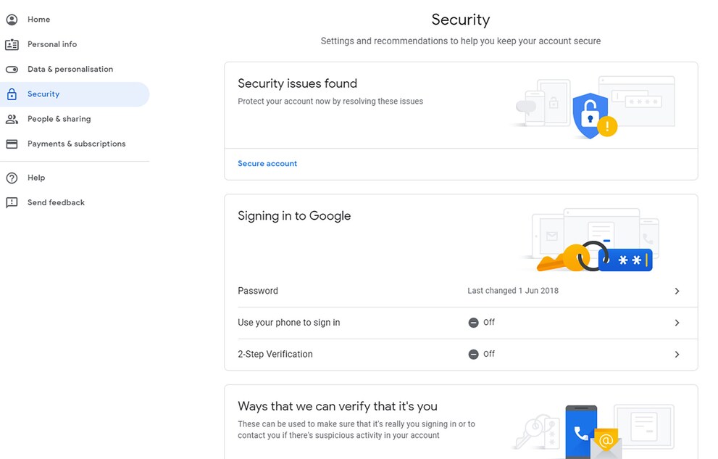Click the Off status for phone sign-in
718x459 pixels.
481,323
